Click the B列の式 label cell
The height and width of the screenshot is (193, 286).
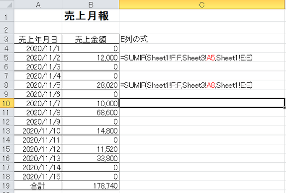pyautogui.click(x=202, y=39)
